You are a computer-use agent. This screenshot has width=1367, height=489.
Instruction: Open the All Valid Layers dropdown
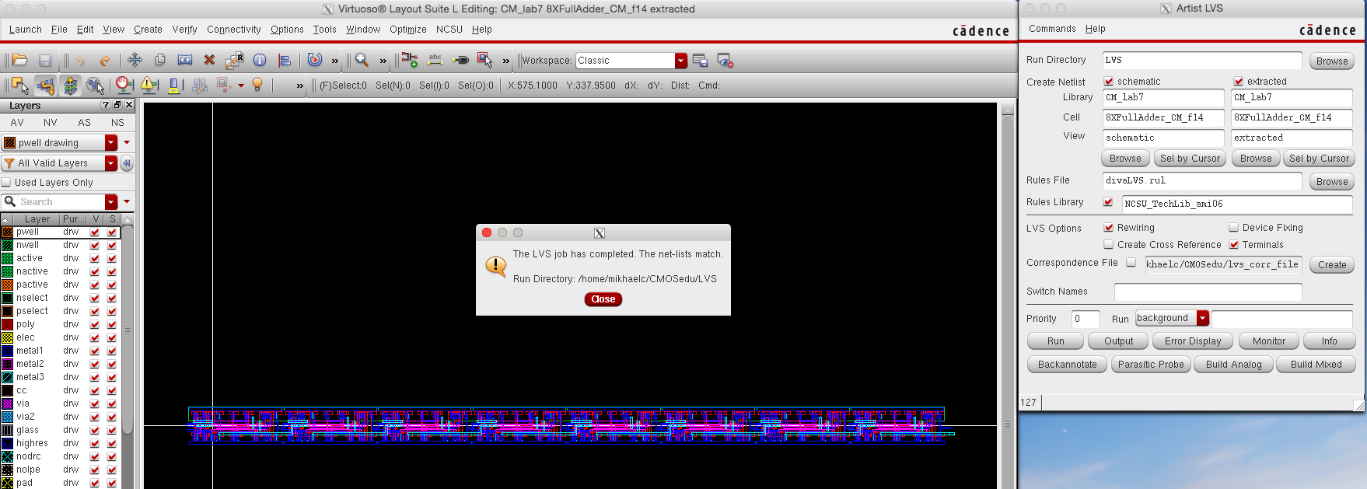(x=111, y=163)
